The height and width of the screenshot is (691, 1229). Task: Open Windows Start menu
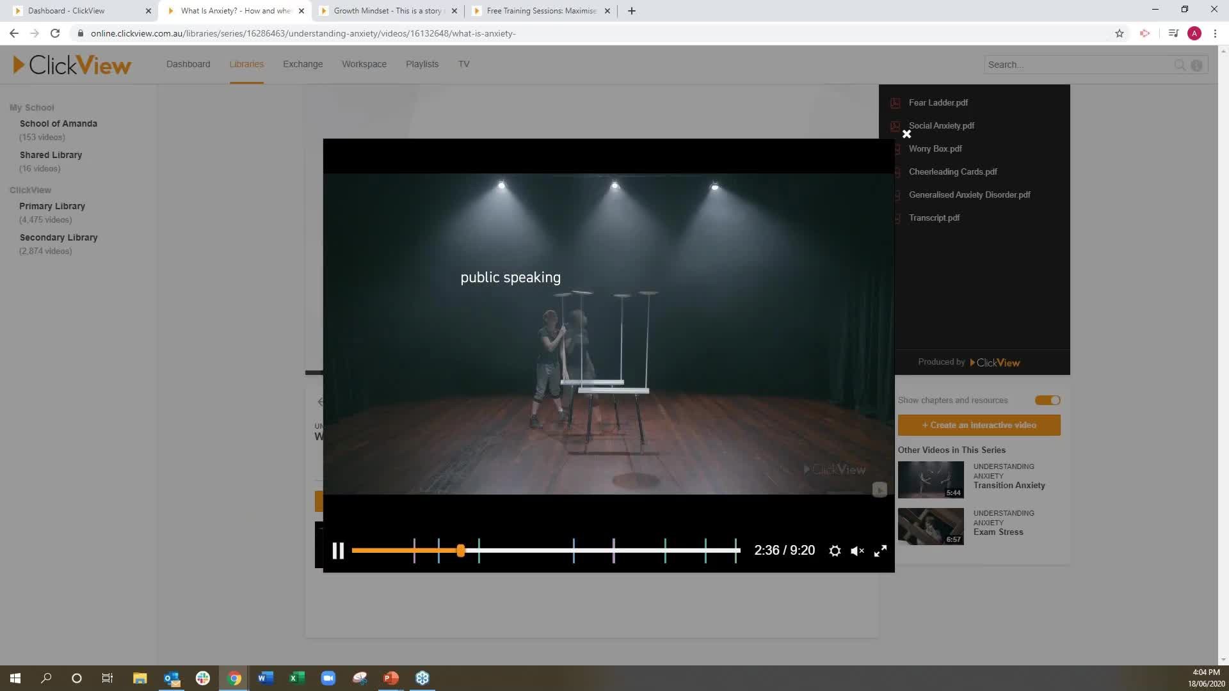[15, 678]
